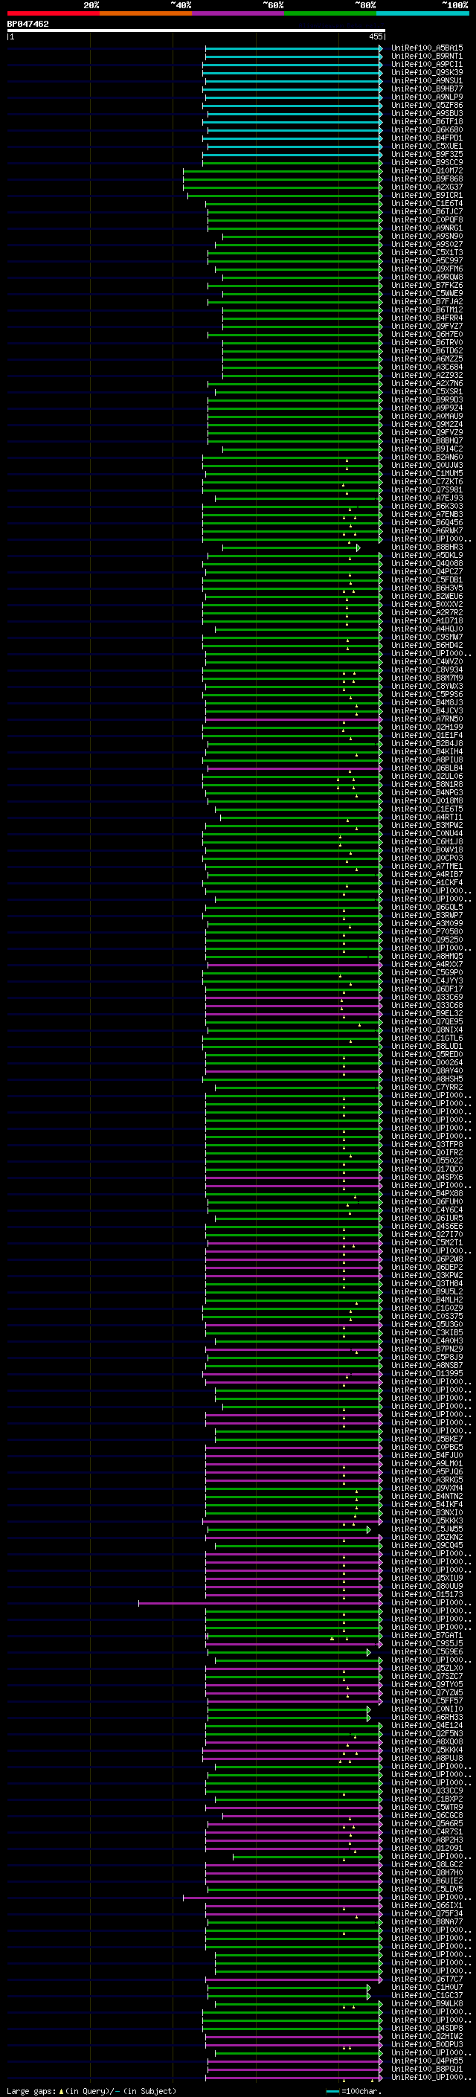Screen dimensions: 476x2097
Task: Choose the UniRef100_Q6H7E0 row label
Action: (427, 335)
